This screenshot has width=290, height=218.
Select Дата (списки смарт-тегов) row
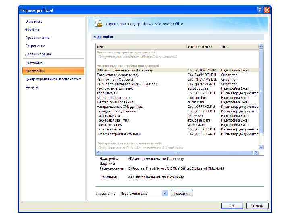click(177, 75)
